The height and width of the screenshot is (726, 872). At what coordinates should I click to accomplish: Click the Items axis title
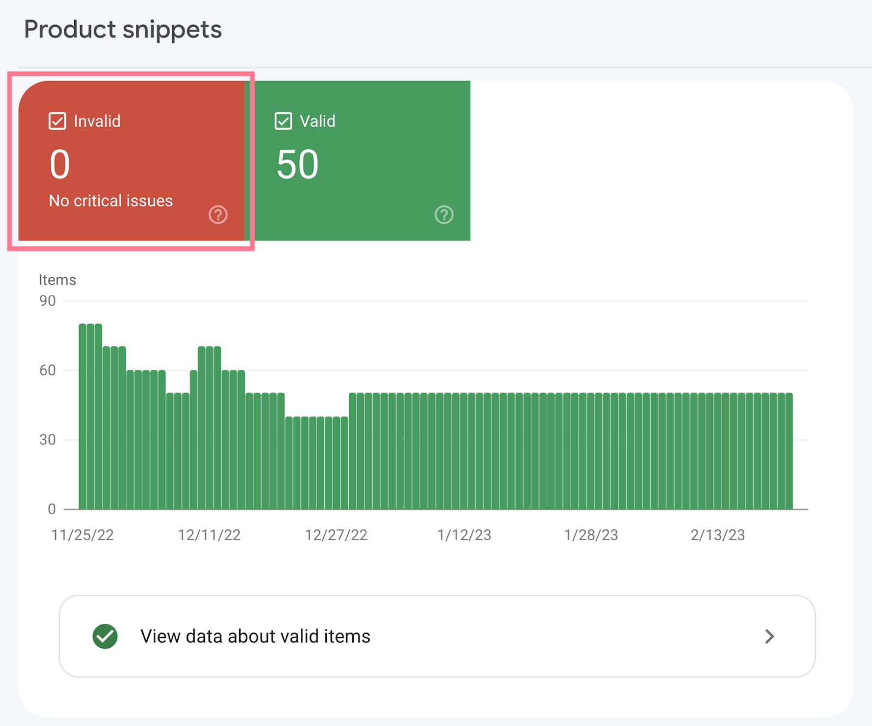tap(57, 280)
